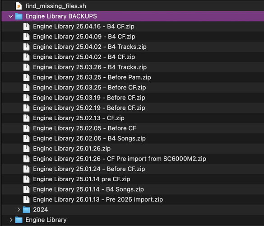This screenshot has height=226, width=264.
Task: Select Engine Library 25.02.05 - B4 Songs.zip
Action: pyautogui.click(x=89, y=138)
